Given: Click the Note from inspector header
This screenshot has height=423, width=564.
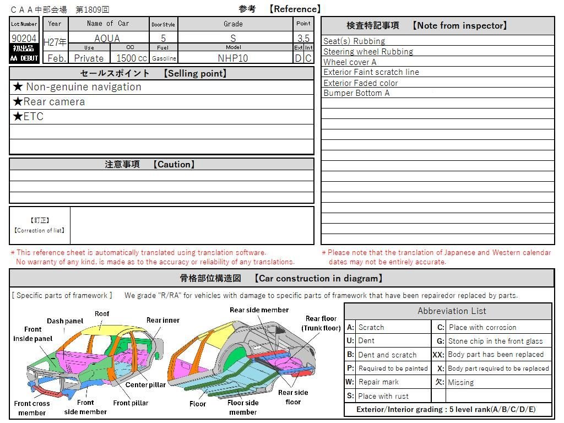Looking at the screenshot, I should [437, 25].
